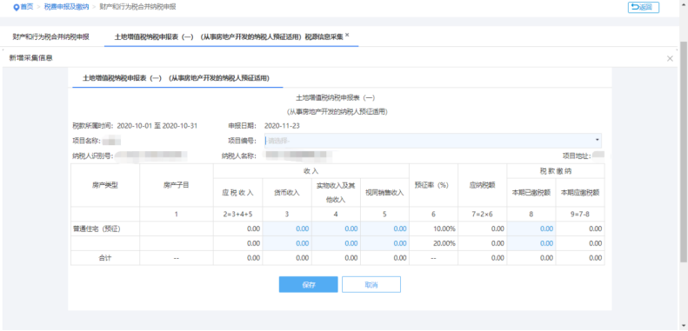Click the home location pin icon
The image size is (688, 331).
click(x=17, y=8)
